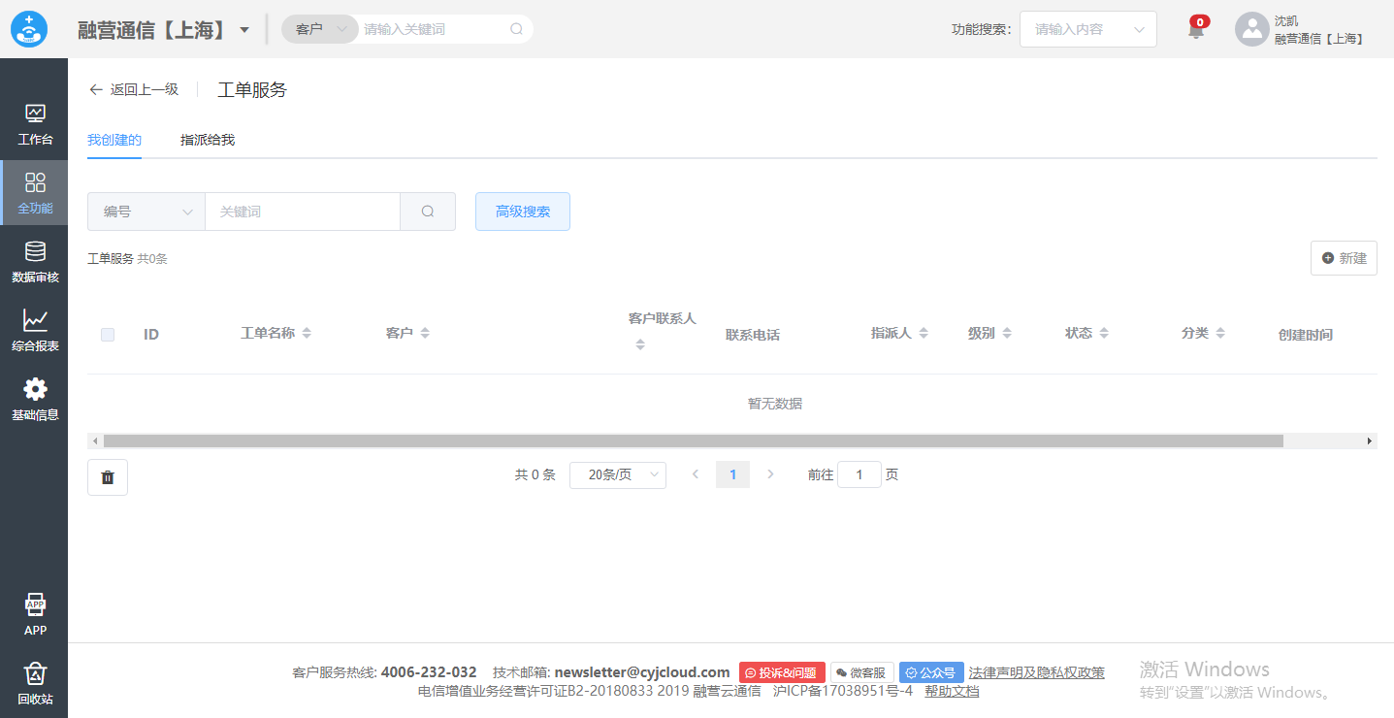Screen dimensions: 1394x718
Task: Open the 功能搜索 dropdown box
Action: tap(1087, 29)
